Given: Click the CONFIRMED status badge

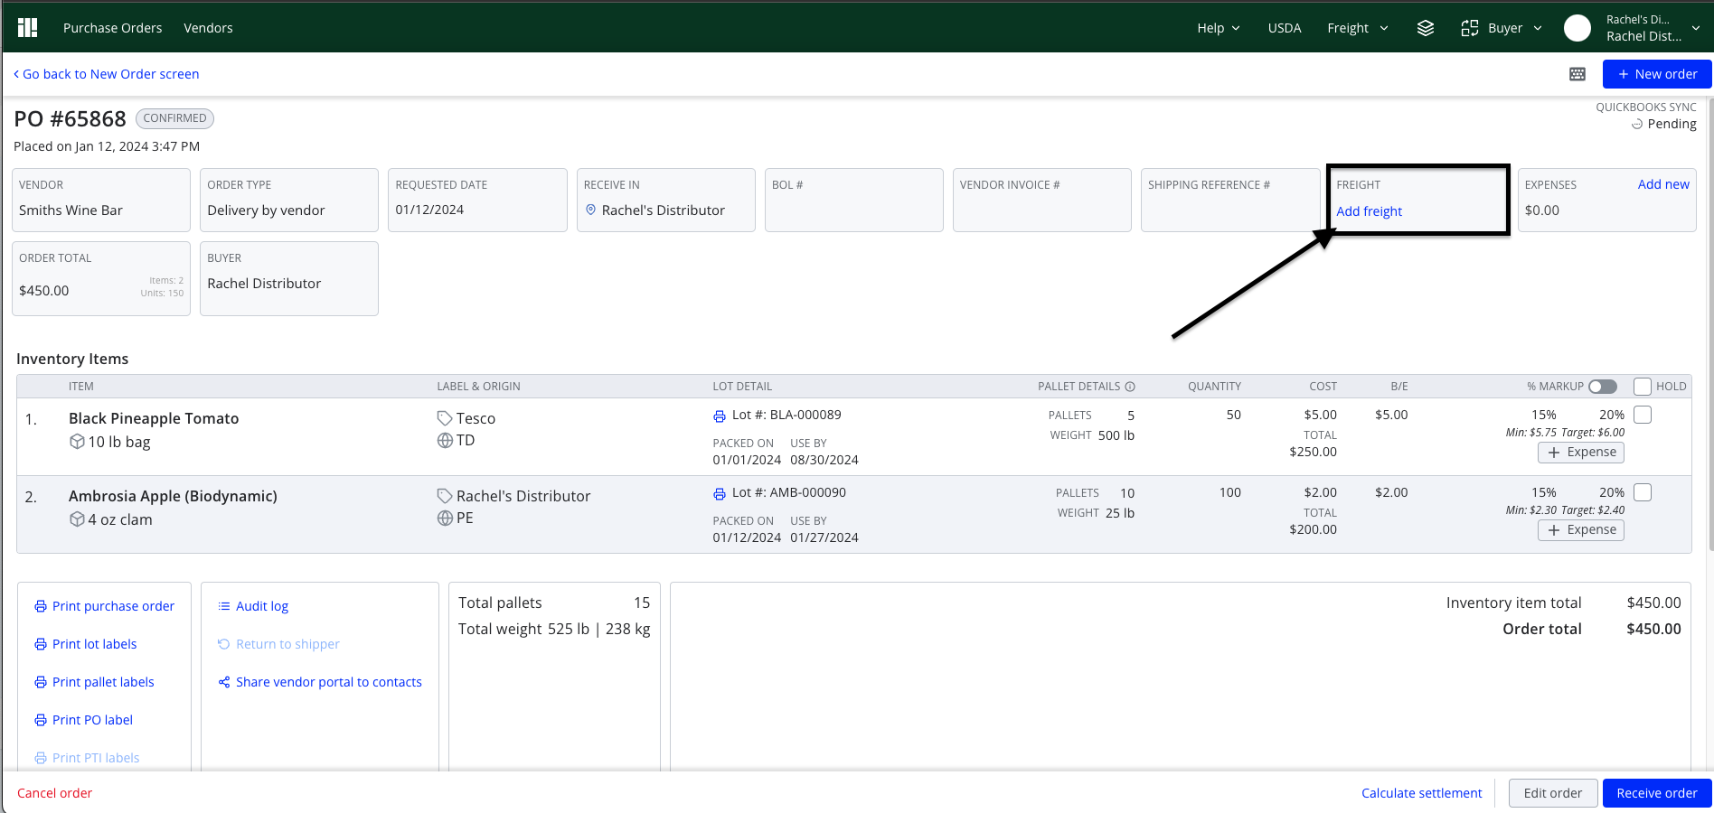Looking at the screenshot, I should (174, 118).
